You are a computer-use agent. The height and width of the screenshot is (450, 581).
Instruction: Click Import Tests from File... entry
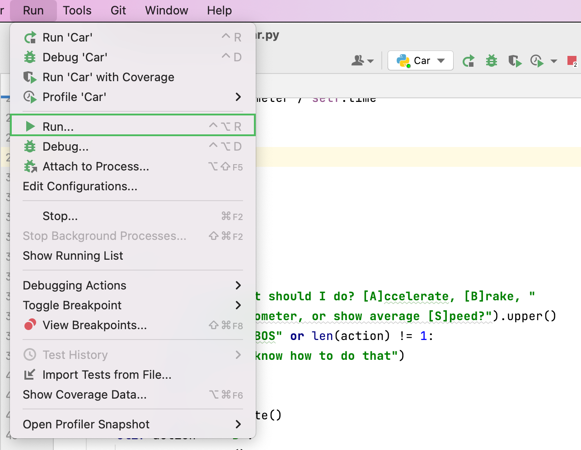click(107, 375)
